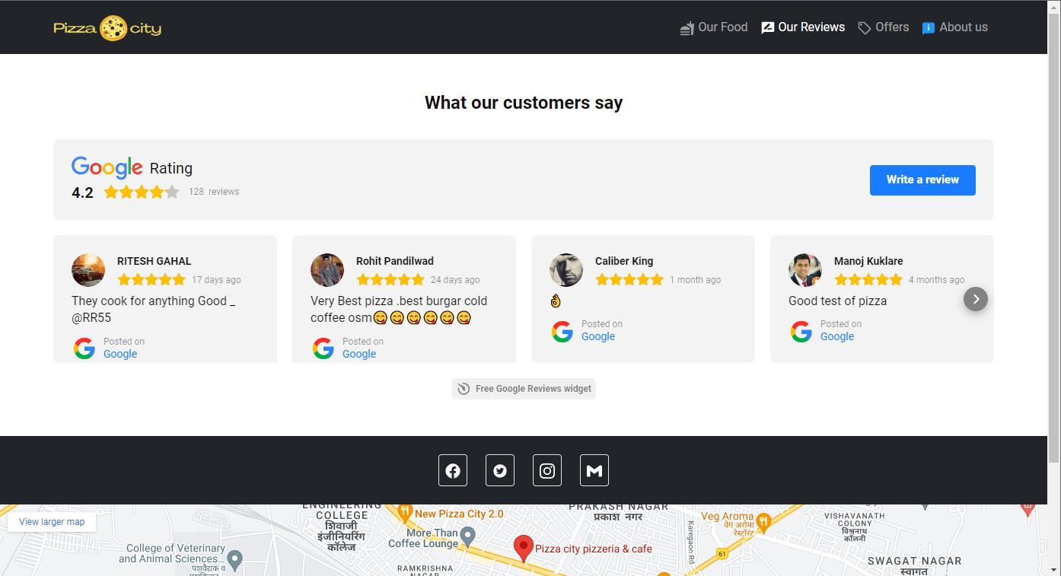This screenshot has width=1061, height=576.
Task: Click the five stars in Manoj Kuklare review
Action: 868,279
